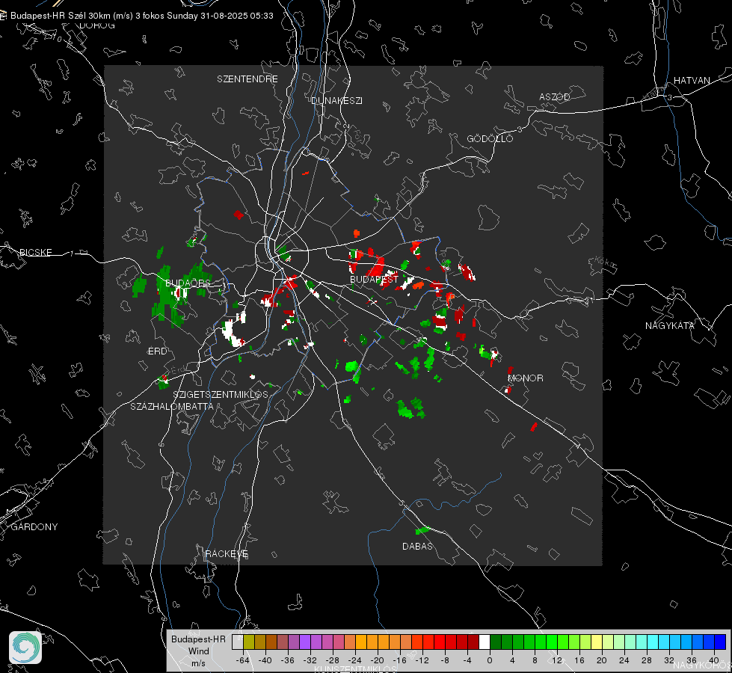The width and height of the screenshot is (732, 673).
Task: Click the 'Budapest-HR Wind m/s' legend title
Action: click(x=198, y=651)
